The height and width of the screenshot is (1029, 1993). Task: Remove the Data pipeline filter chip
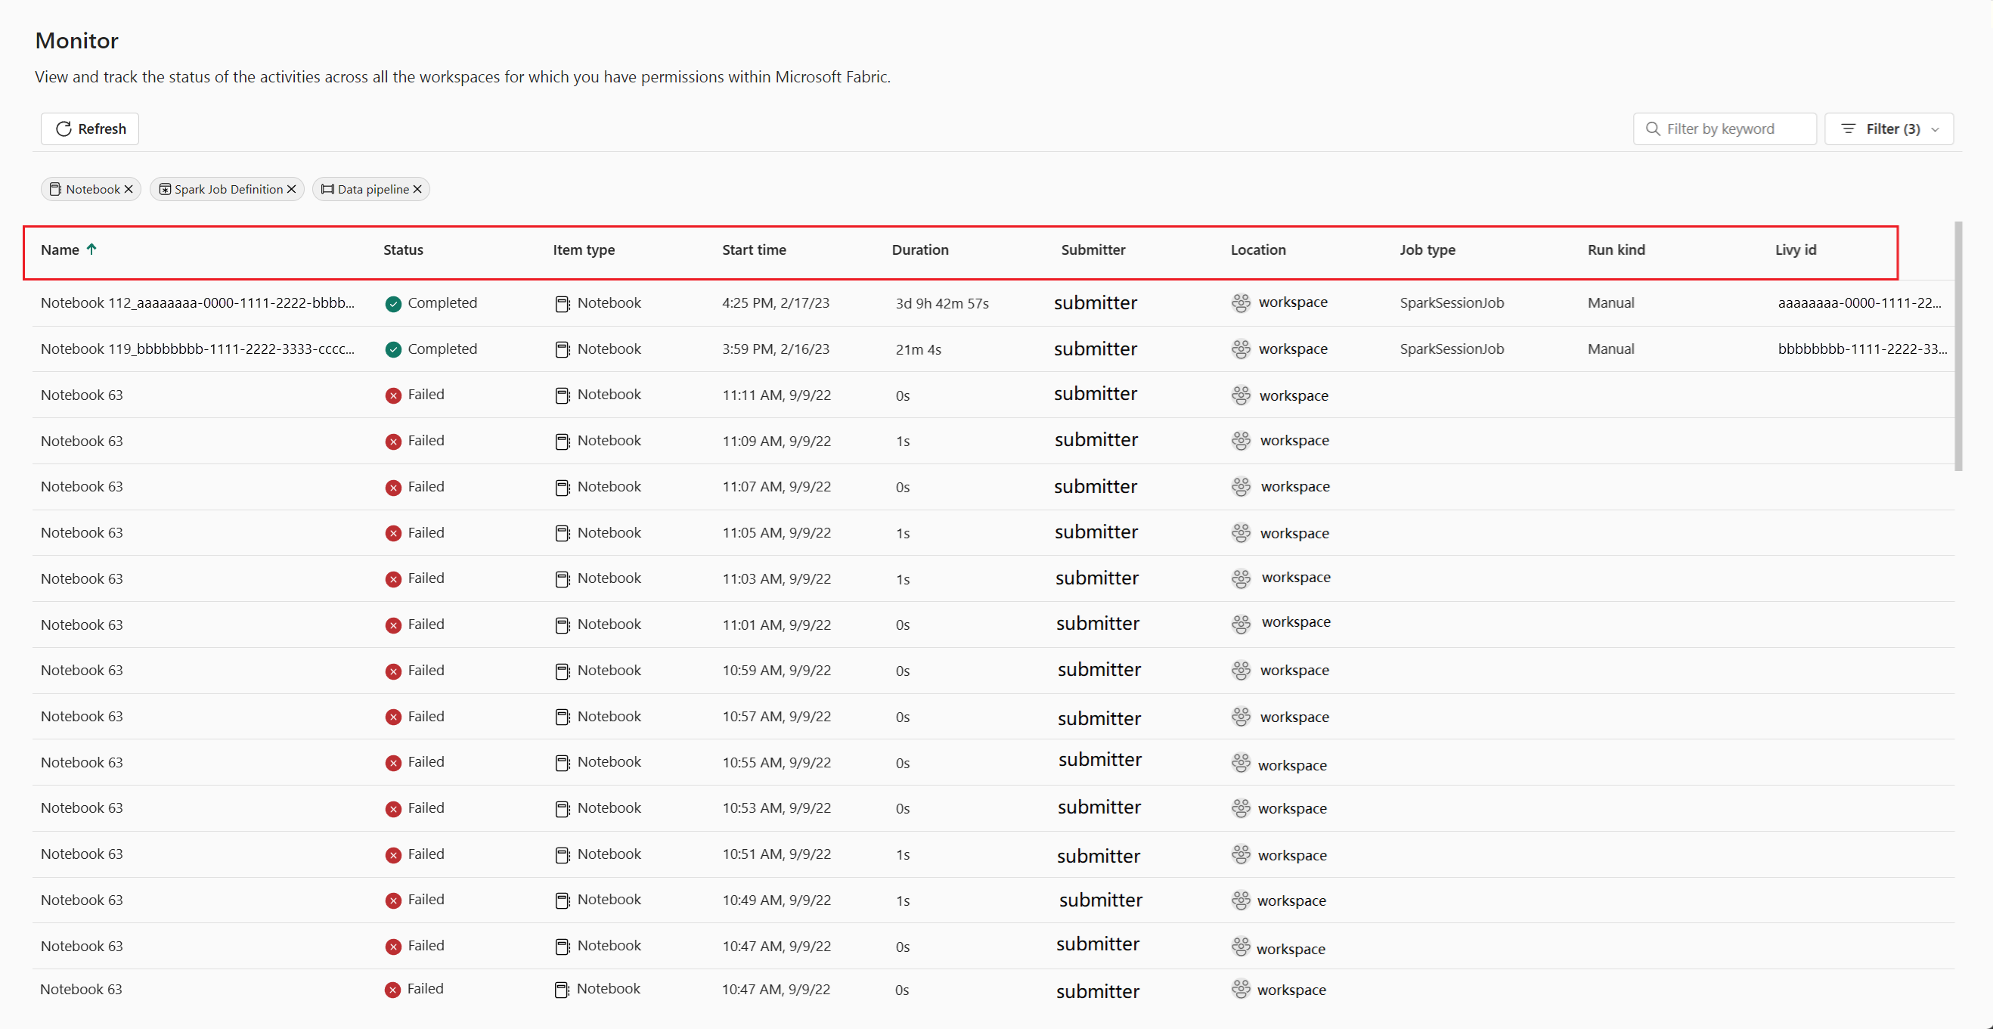click(417, 190)
